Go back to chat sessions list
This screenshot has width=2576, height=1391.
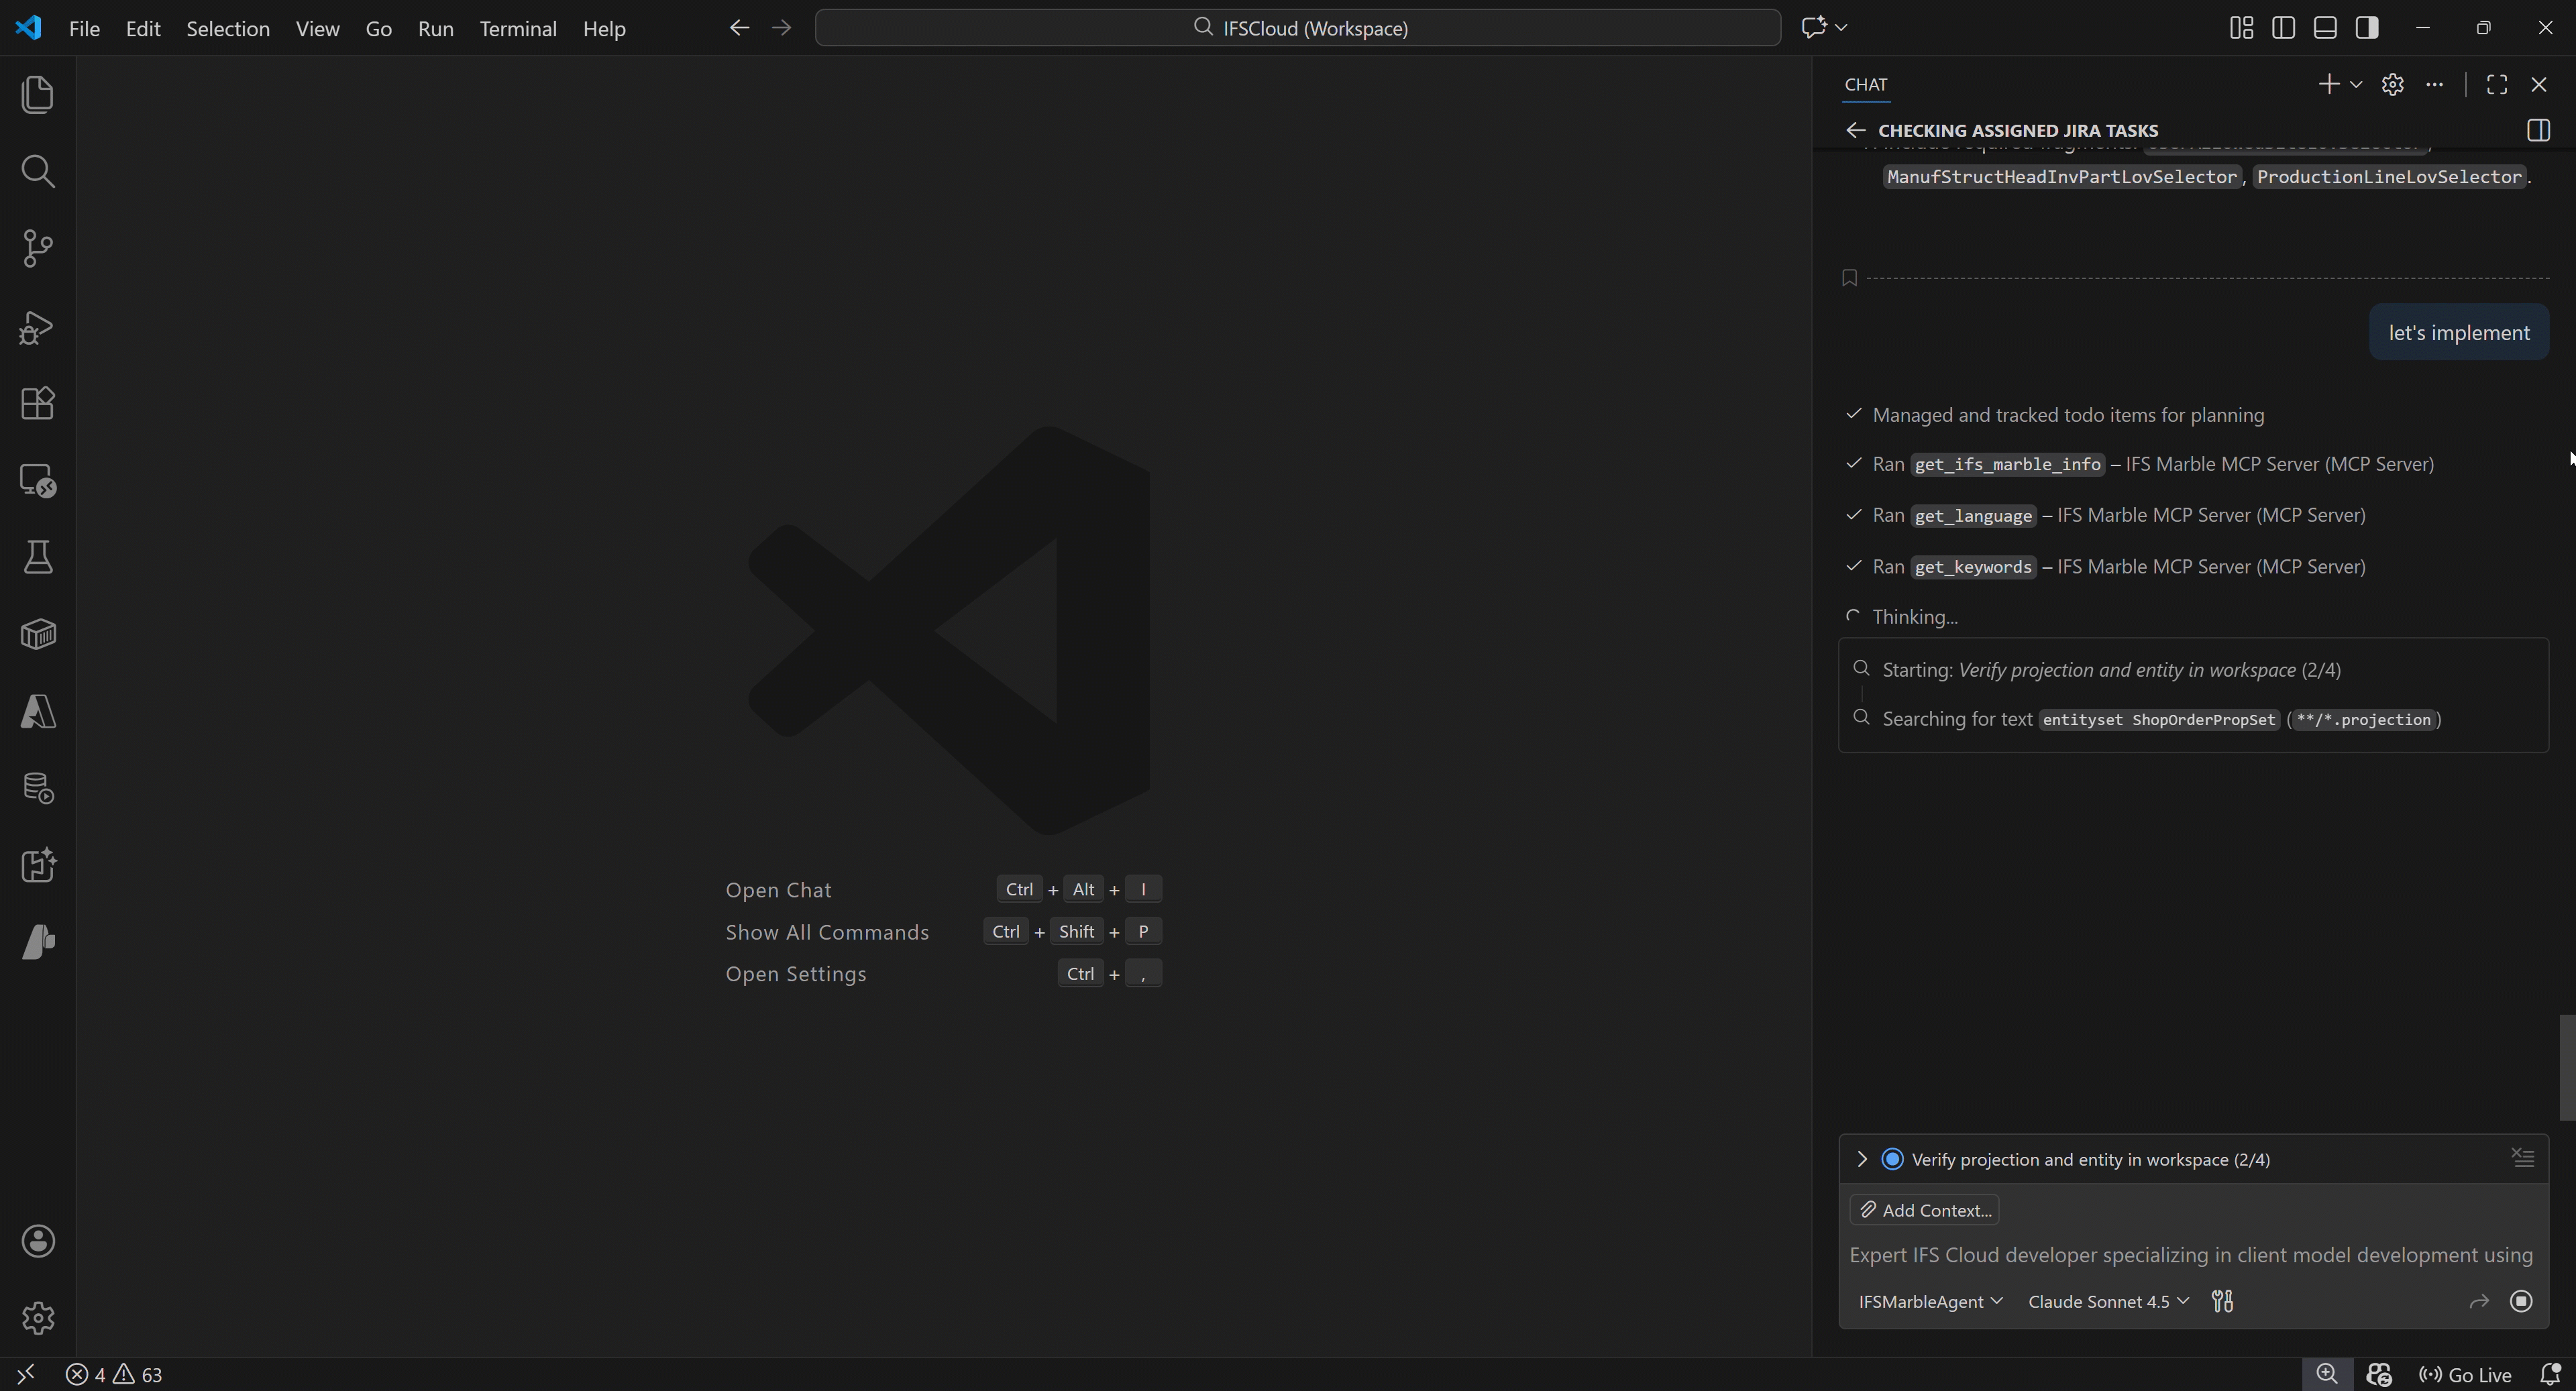coord(1856,130)
